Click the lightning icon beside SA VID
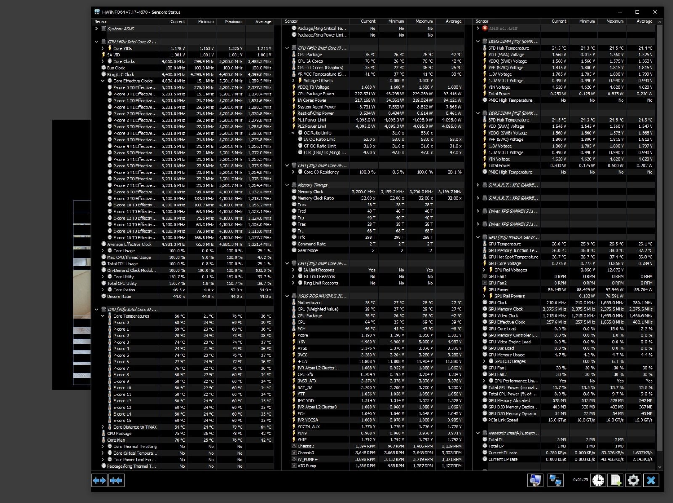Viewport: 673px width, 503px height. pyautogui.click(x=103, y=55)
